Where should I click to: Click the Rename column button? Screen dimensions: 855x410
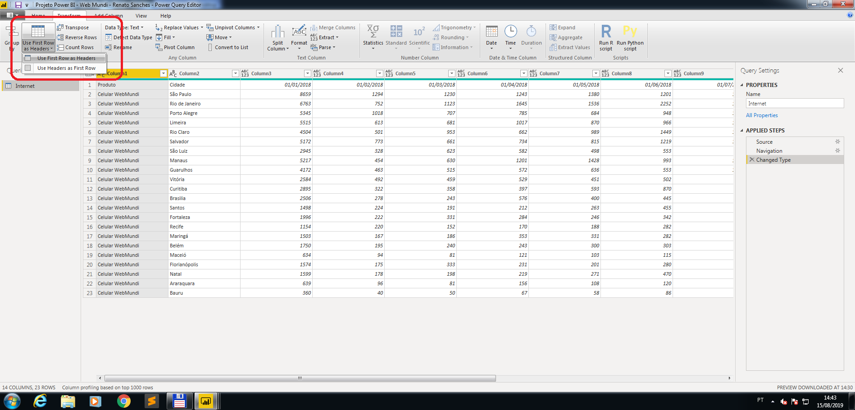[118, 47]
